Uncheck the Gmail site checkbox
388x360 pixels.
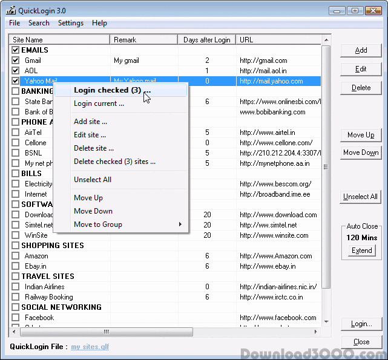pos(15,61)
